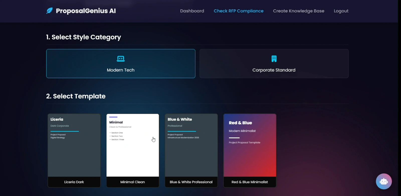Click Logout in the navigation bar
The width and height of the screenshot is (401, 196).
[341, 11]
